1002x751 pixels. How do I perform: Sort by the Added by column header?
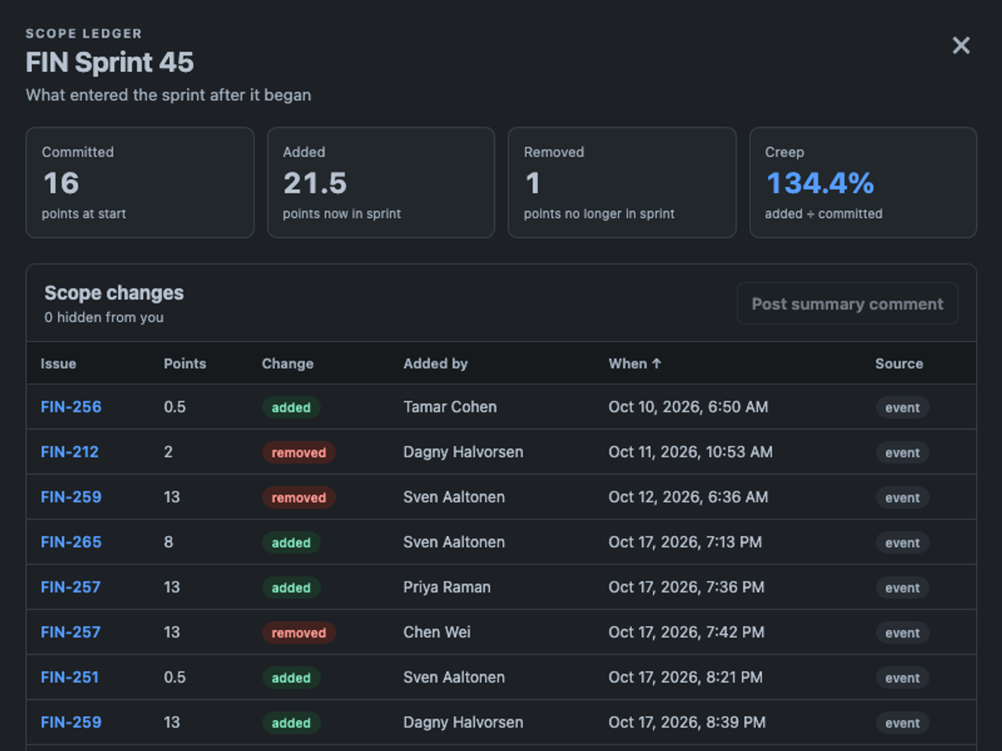pyautogui.click(x=435, y=364)
